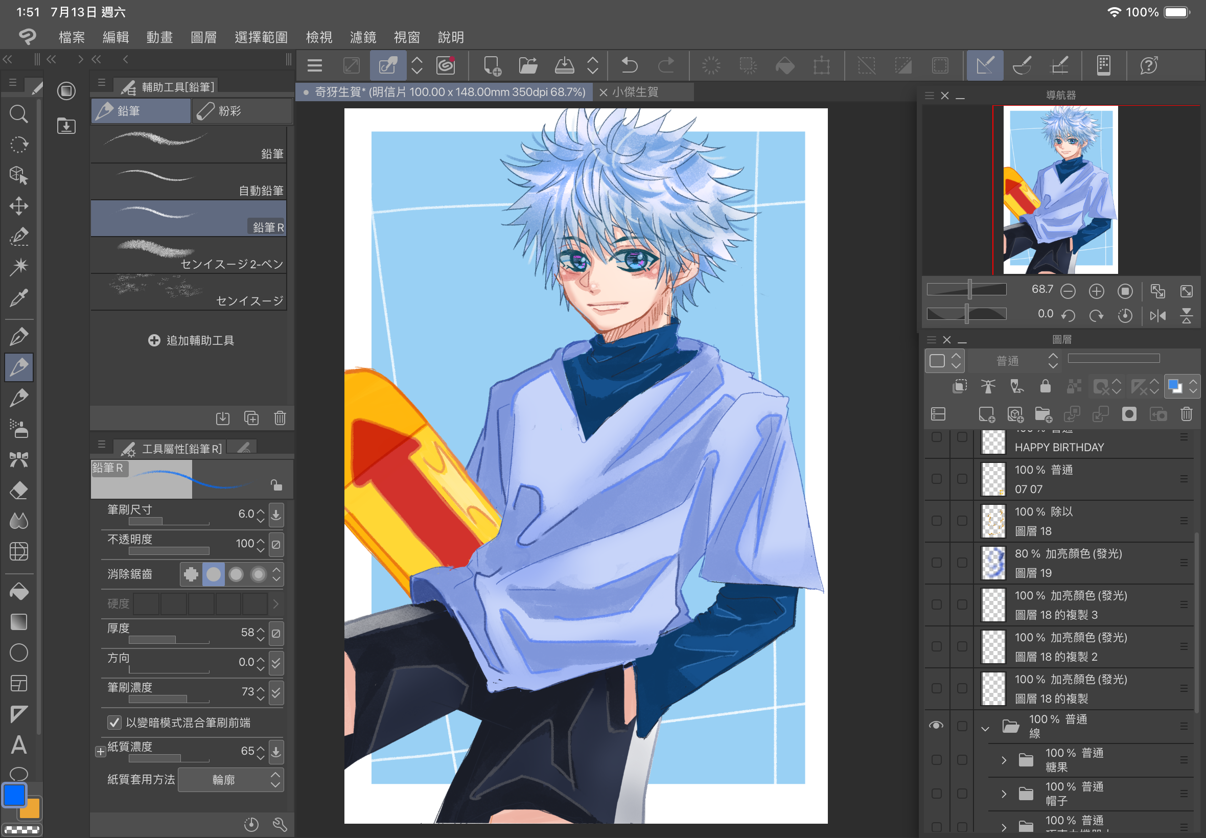The image size is (1206, 838).
Task: Select the 自動鉛筆 sub tool brush
Action: click(189, 181)
